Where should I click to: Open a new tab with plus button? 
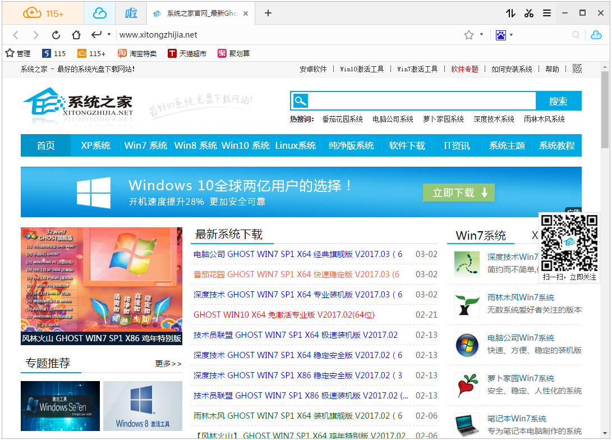click(x=268, y=13)
